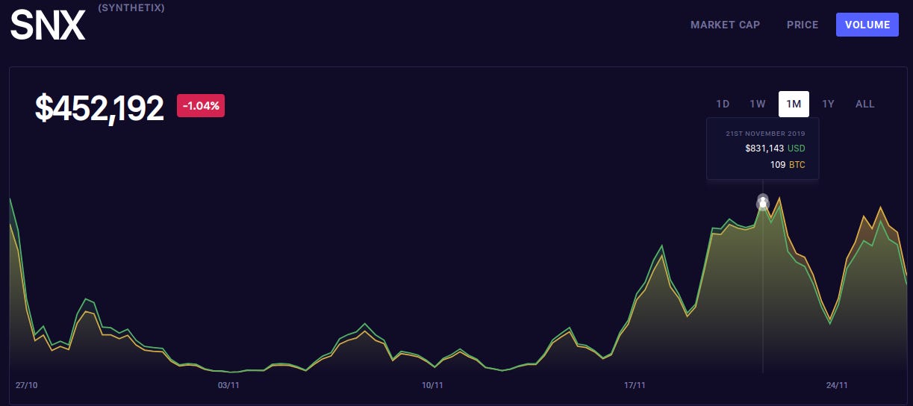Viewport: 913px width, 406px height.
Task: Click the $831,143 USD tooltip value
Action: coord(775,149)
